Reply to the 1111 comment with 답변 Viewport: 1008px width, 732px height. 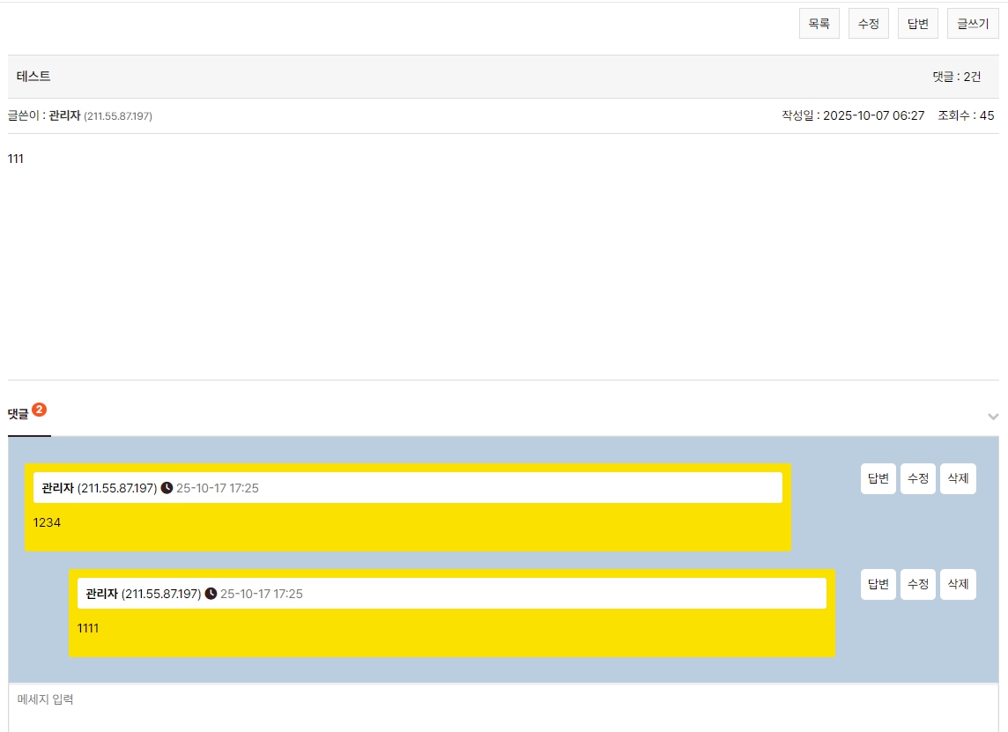[878, 584]
